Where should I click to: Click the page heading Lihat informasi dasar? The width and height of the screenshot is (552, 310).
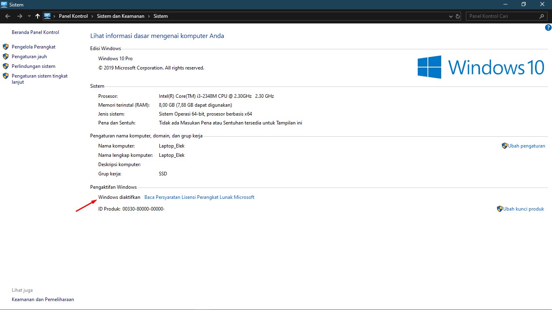pos(157,36)
